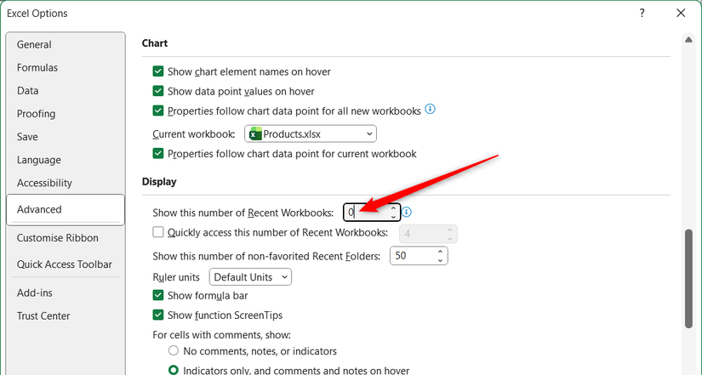This screenshot has height=375, width=702.
Task: Click the Help question mark icon
Action: pos(642,13)
